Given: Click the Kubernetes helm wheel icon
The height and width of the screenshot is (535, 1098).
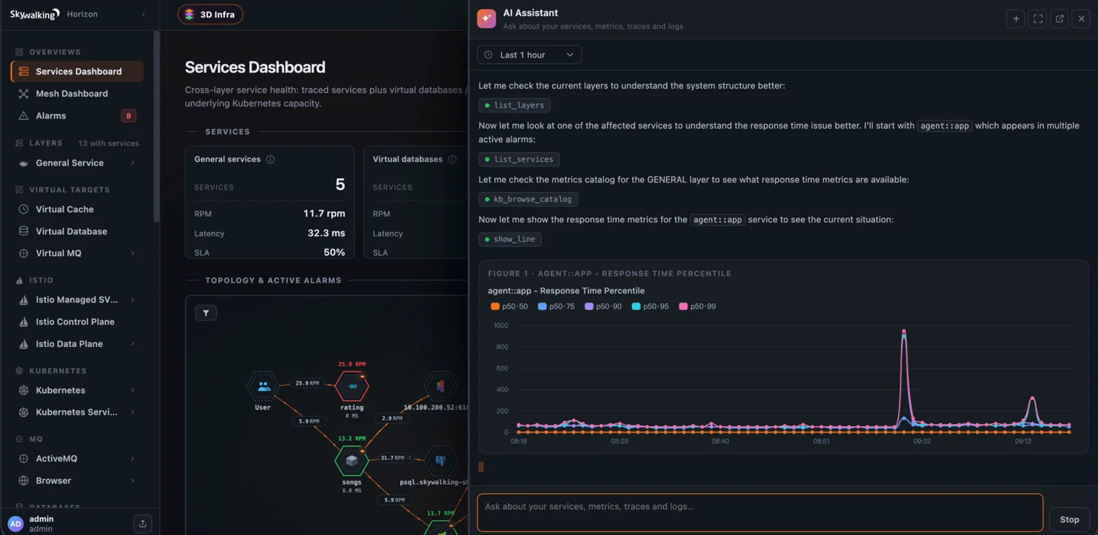Looking at the screenshot, I should click(23, 390).
